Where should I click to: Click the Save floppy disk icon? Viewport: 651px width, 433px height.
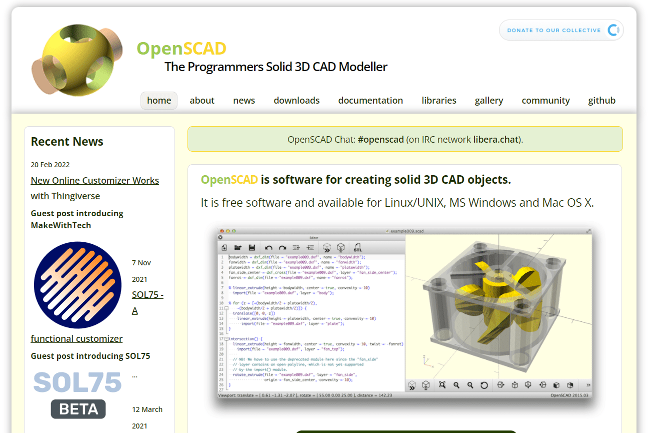252,247
